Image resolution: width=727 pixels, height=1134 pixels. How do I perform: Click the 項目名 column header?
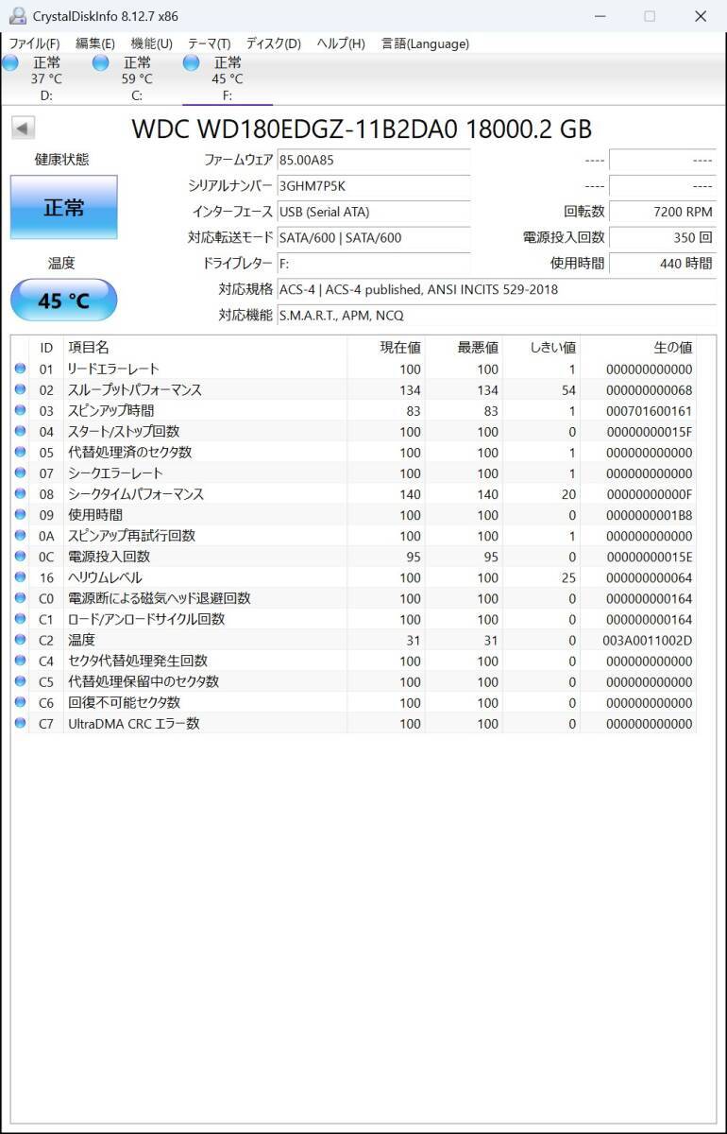(205, 348)
